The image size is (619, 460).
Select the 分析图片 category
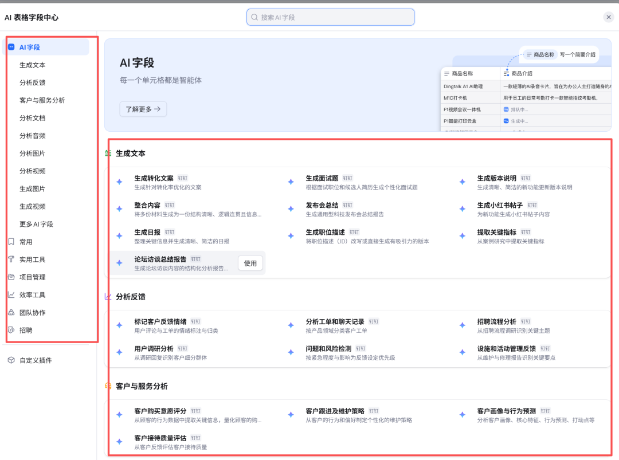pos(34,153)
